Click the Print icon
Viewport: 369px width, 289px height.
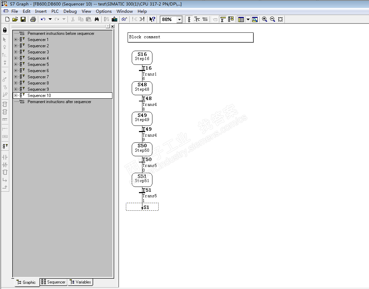[x=33, y=19]
